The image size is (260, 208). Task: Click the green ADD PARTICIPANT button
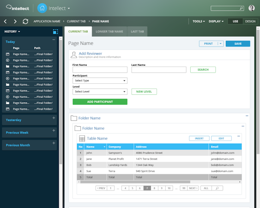click(x=100, y=102)
